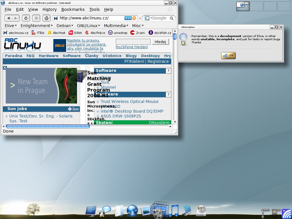Launch the web browser globe in dock
292x219 pixels.
(x=132, y=211)
